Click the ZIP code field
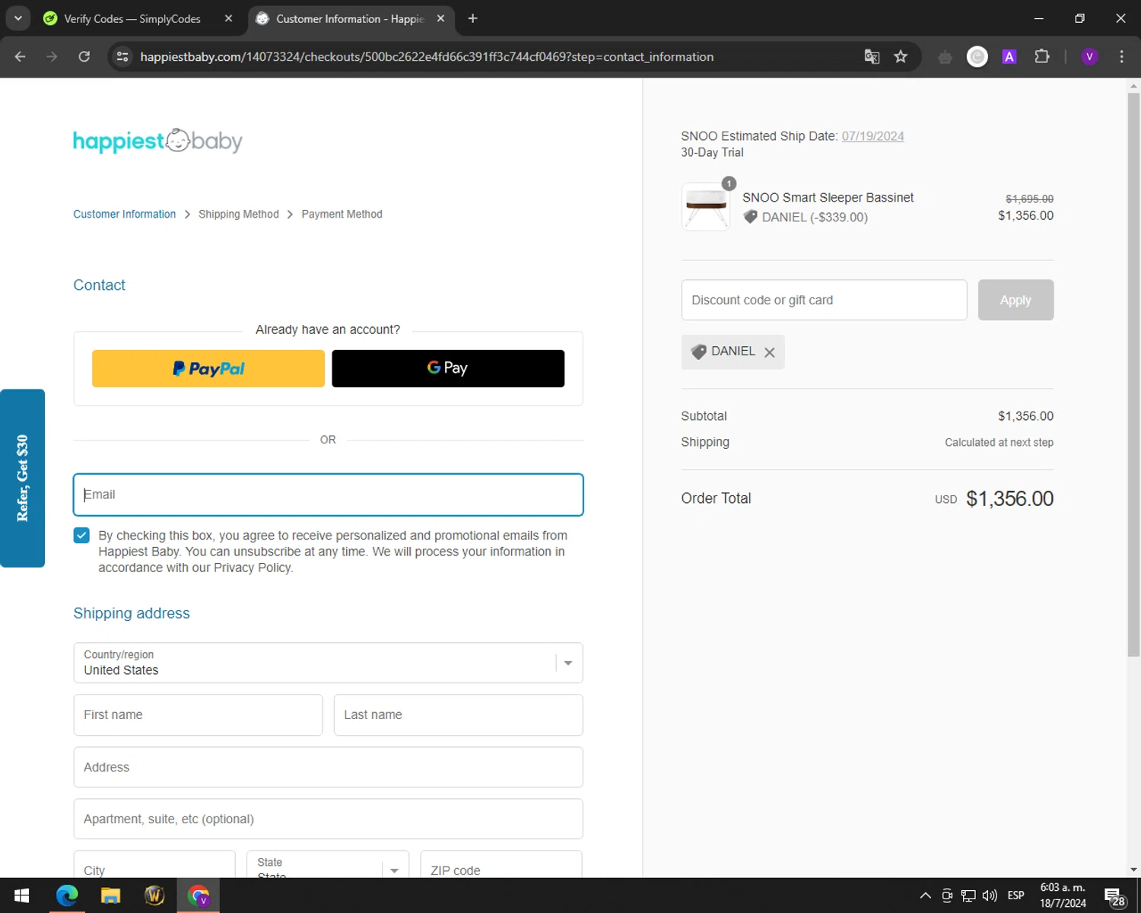Viewport: 1141px width, 913px height. pos(501,865)
